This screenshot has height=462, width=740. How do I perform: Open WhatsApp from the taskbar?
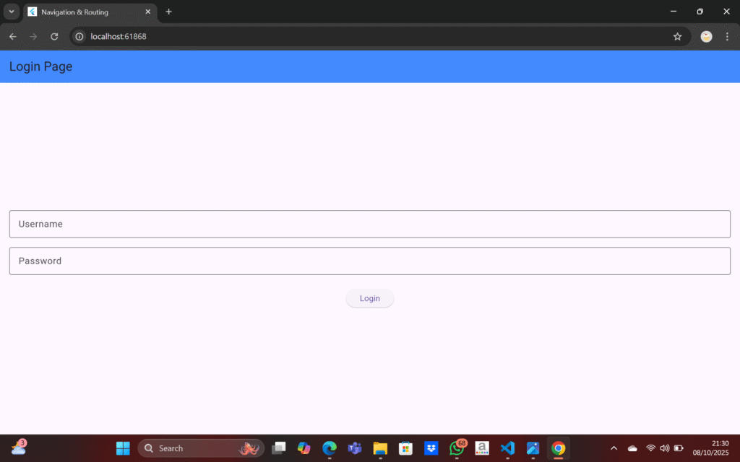(x=457, y=448)
